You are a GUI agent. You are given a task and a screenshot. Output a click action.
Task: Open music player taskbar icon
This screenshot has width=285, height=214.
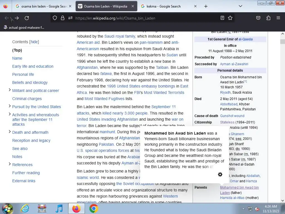(59, 208)
